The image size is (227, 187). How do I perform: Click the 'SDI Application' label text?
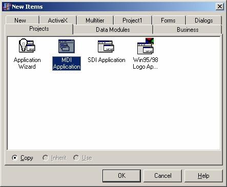tap(107, 60)
